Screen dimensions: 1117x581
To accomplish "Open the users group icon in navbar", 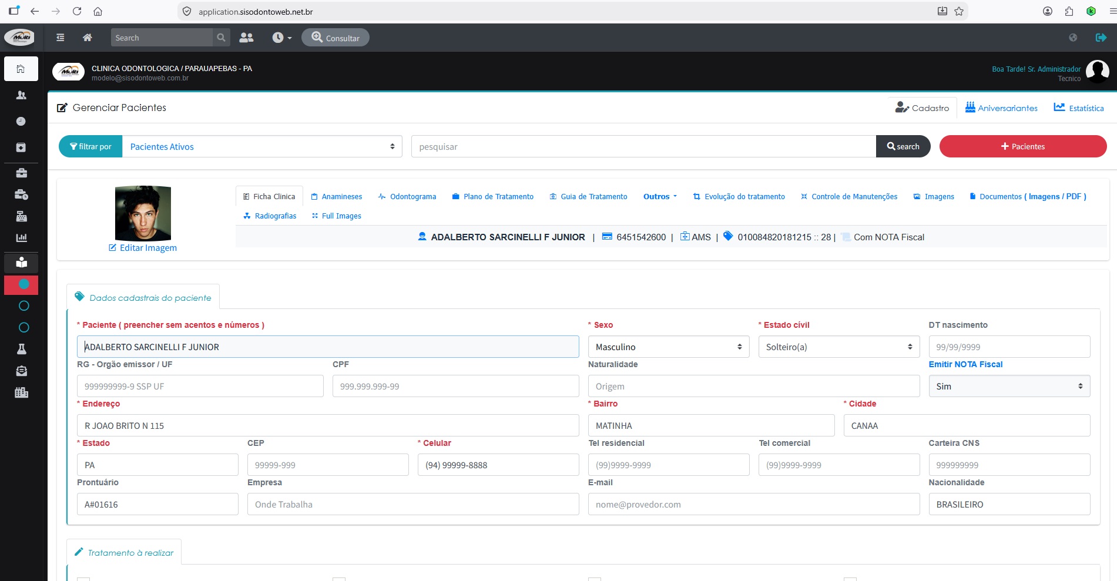I will click(x=247, y=38).
